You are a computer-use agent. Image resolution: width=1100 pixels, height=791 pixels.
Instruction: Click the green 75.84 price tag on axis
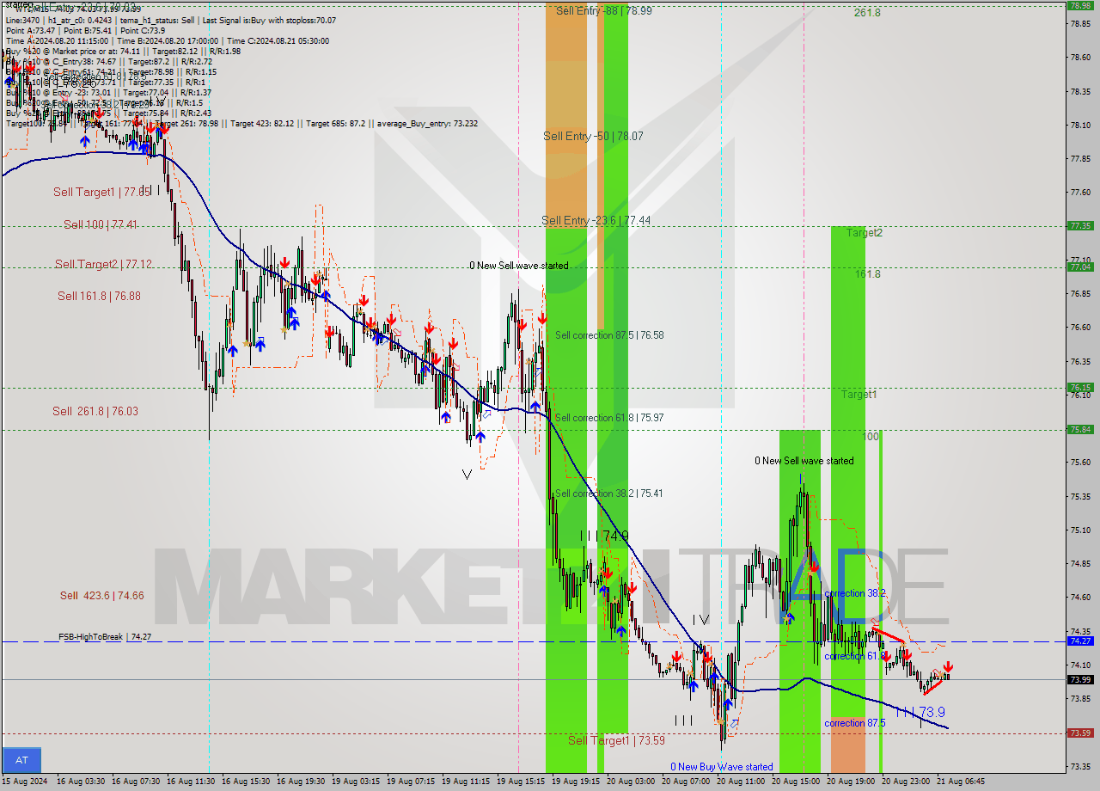pyautogui.click(x=1079, y=429)
